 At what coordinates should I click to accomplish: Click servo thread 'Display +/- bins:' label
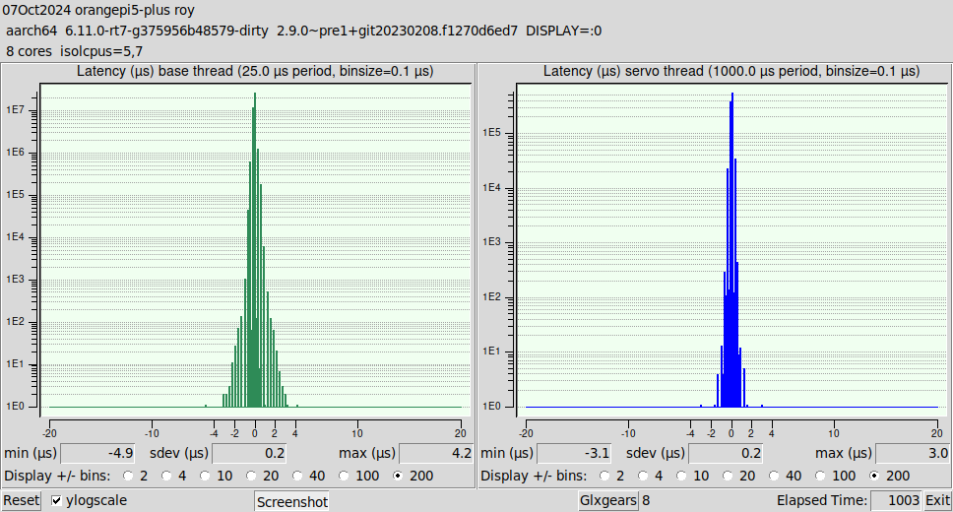pyautogui.click(x=535, y=476)
